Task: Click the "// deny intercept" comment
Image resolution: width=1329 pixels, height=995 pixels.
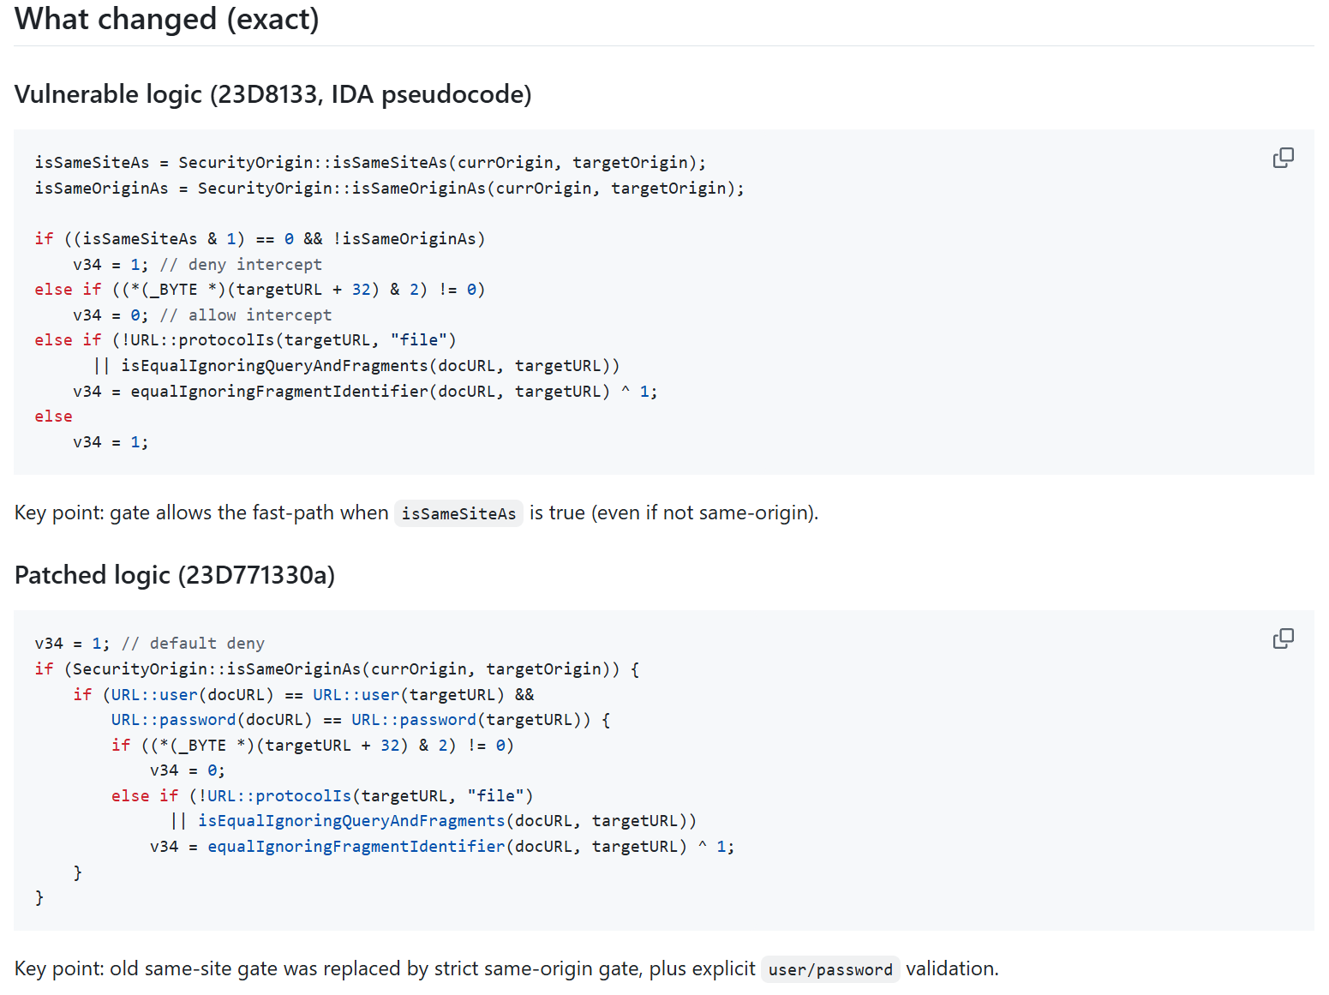Action: coord(241,265)
